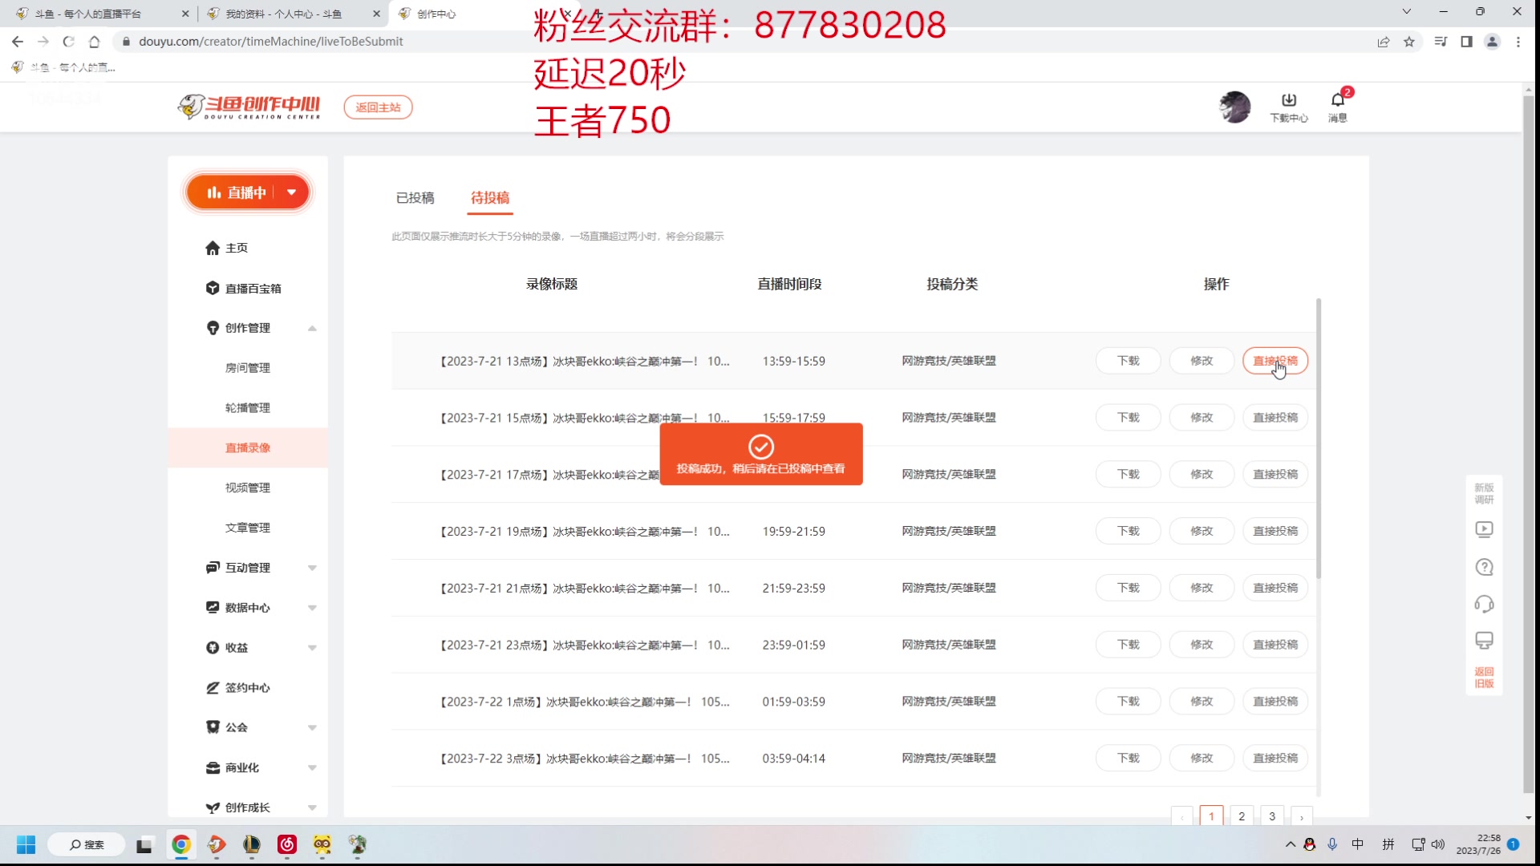1540x866 pixels.
Task: Click 直接投稿 for the 13:59-15:59 recording
Action: tap(1275, 361)
